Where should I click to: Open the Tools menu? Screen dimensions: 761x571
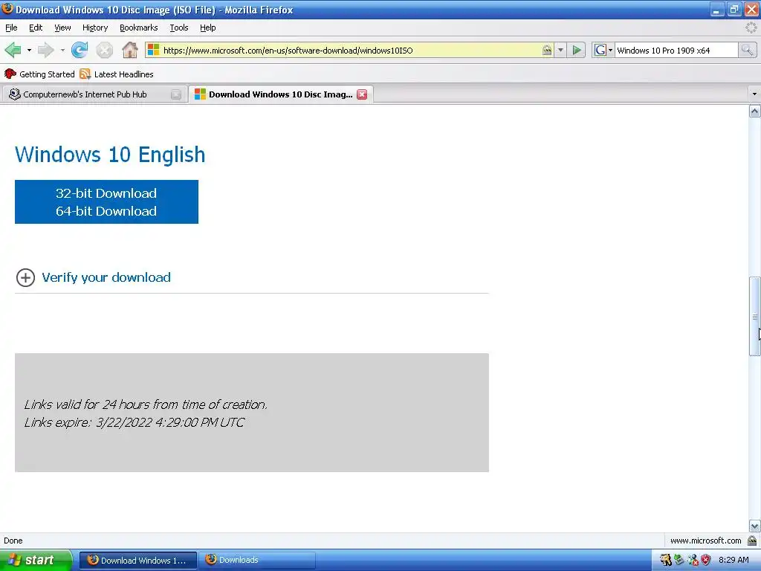[x=179, y=28]
